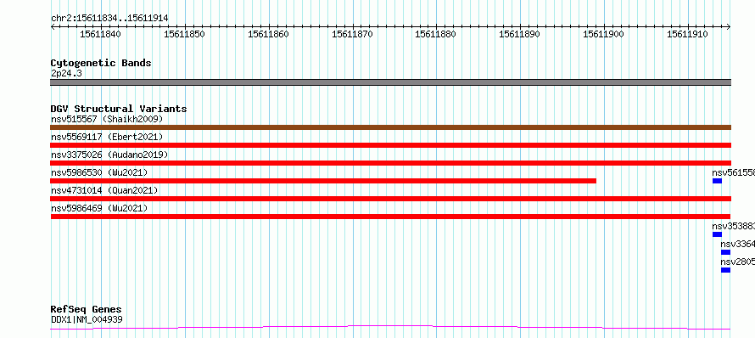This screenshot has height=338, width=755.
Task: Select the red nsv4731014 variant bar
Action: (390, 199)
